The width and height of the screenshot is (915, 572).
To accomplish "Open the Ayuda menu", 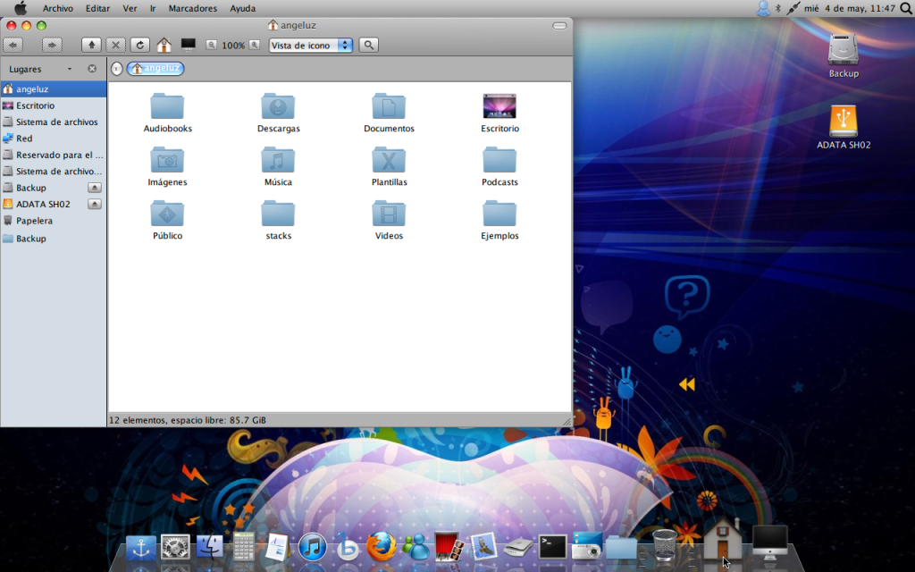I will click(x=243, y=8).
